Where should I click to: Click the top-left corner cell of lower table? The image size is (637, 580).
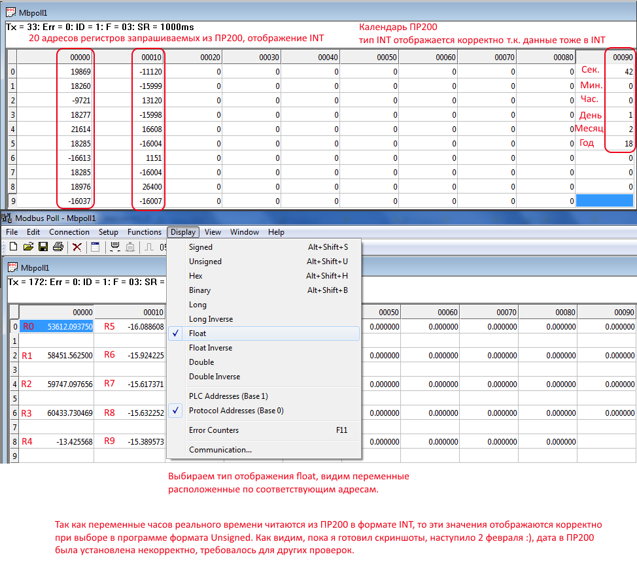coord(14,312)
